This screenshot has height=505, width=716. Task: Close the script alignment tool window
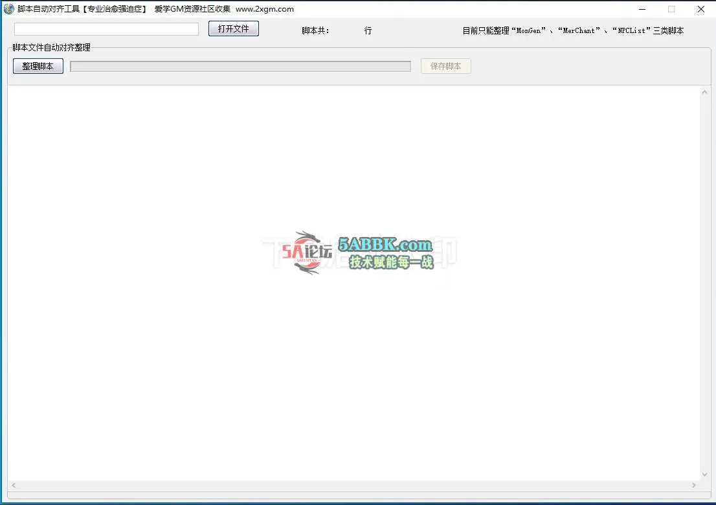point(701,9)
